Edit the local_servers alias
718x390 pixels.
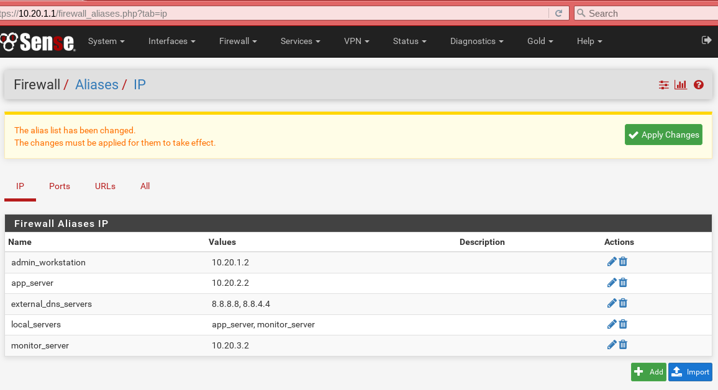[611, 324]
